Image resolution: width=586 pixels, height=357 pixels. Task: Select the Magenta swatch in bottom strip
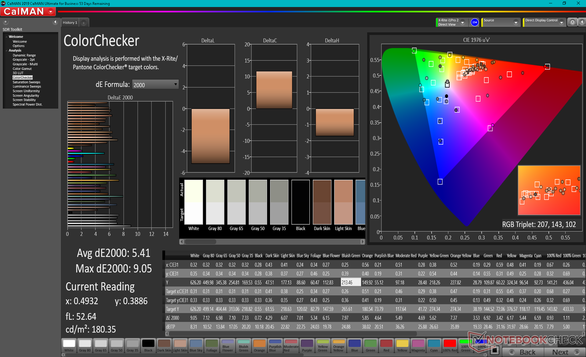coord(418,346)
